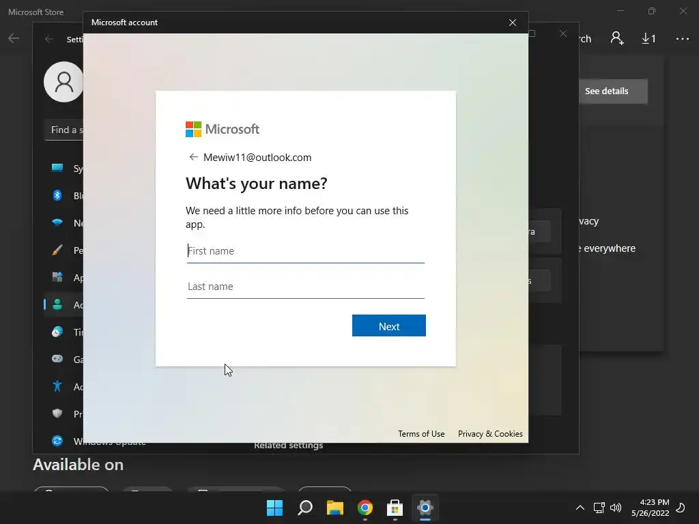The image size is (699, 524).
Task: Open volume control in system tray
Action: (616, 508)
